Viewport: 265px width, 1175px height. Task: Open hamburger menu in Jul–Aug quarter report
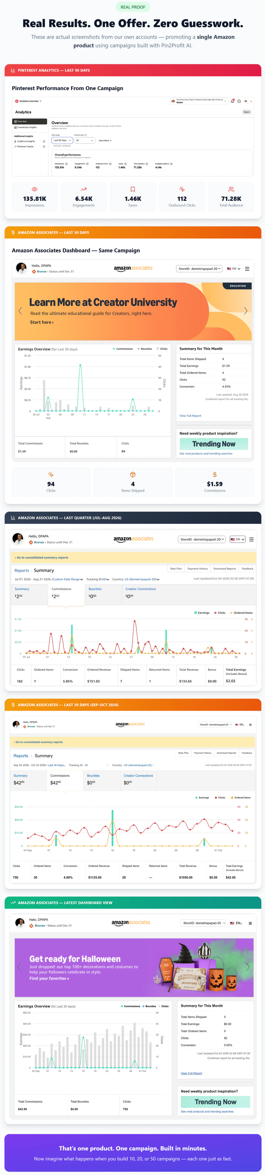(x=251, y=539)
